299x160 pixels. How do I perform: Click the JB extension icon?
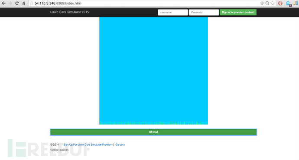click(x=296, y=3)
